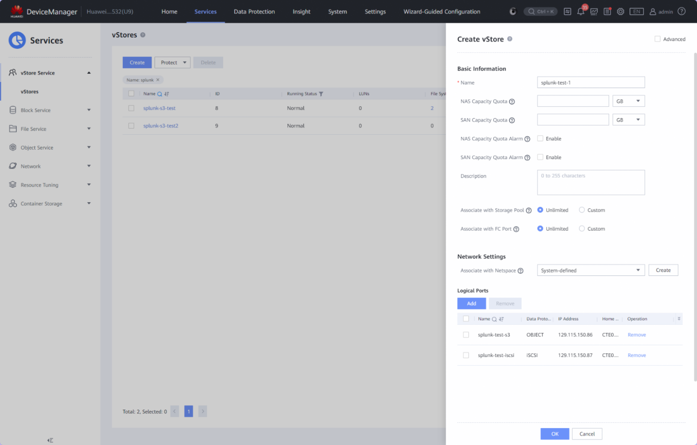This screenshot has height=445, width=697.
Task: Click Cancel in Create vStore panel
Action: [x=587, y=434]
